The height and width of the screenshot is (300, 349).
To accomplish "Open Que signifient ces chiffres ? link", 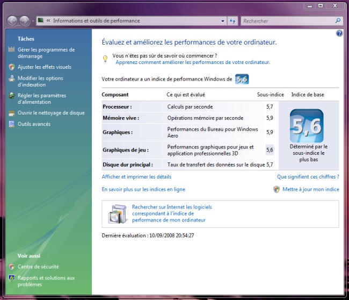I will pyautogui.click(x=308, y=177).
